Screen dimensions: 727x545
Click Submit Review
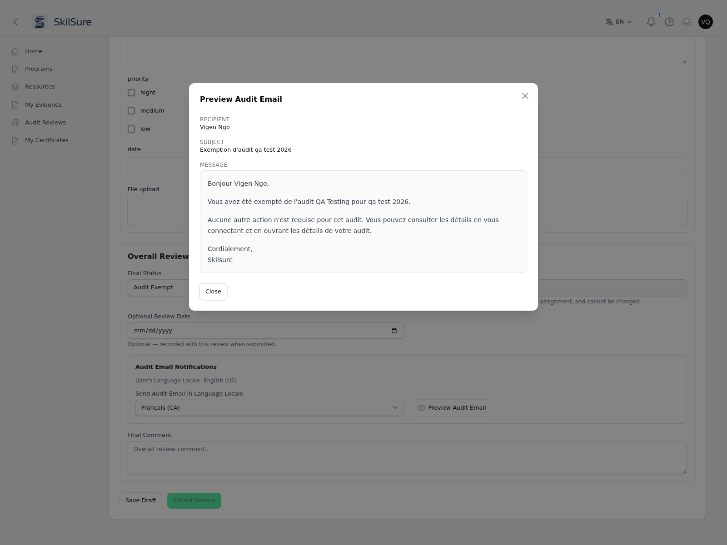[194, 500]
